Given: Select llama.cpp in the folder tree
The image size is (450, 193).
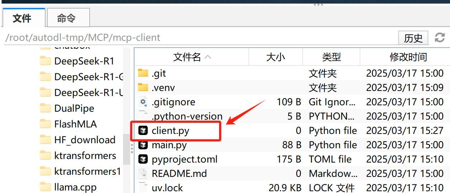Looking at the screenshot, I should [x=75, y=187].
